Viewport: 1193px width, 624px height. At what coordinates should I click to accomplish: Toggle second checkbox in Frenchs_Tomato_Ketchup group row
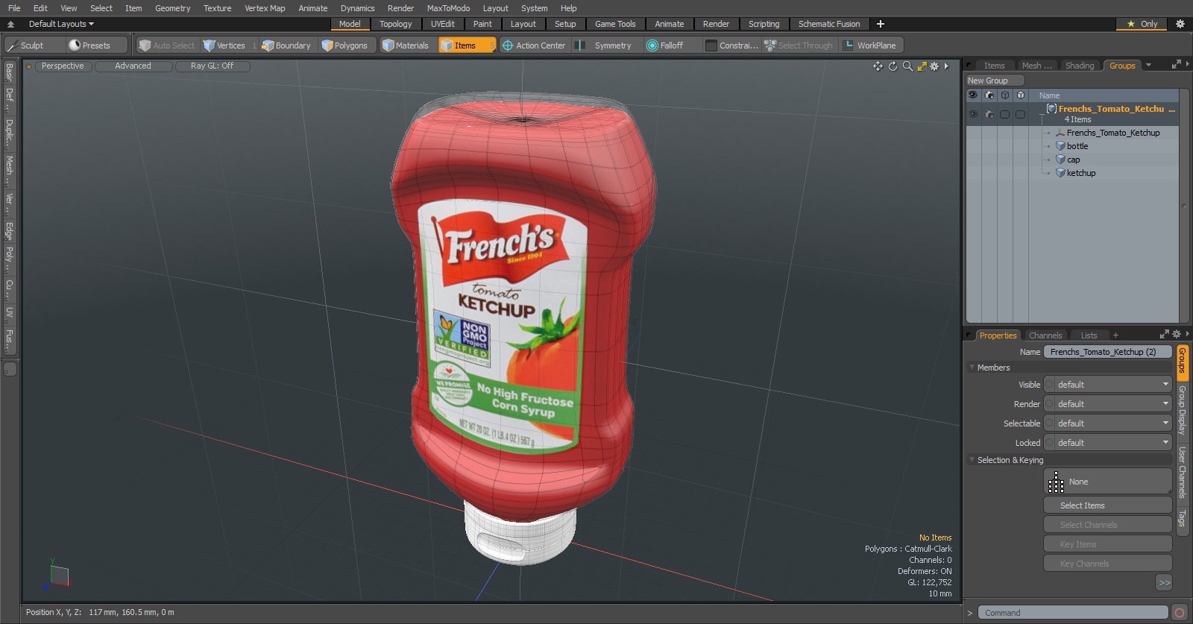(x=1020, y=114)
